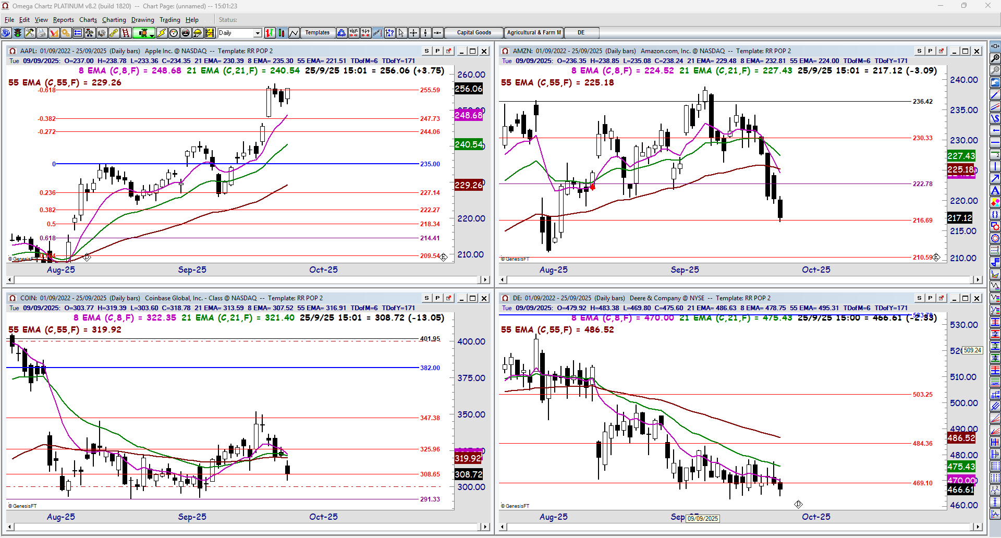Toggle the S button on AAPL chart
Screen dimensions: 1001x538
(426, 51)
